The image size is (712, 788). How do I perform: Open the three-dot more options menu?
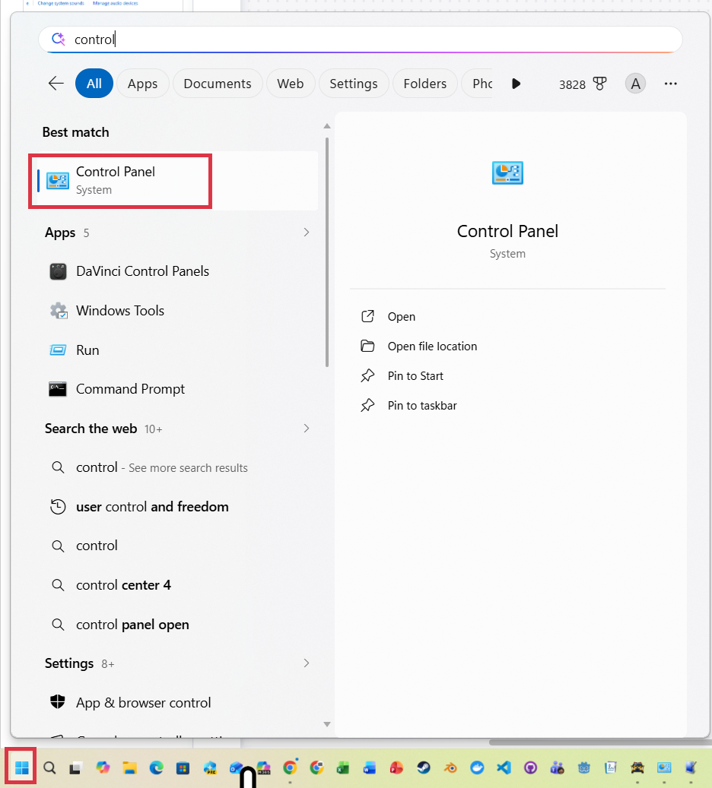(670, 84)
